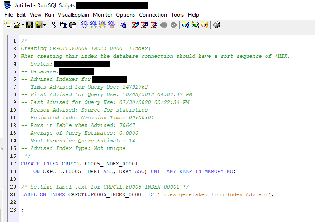
Task: Click the Print icon in toolbar
Action: click(x=217, y=25)
